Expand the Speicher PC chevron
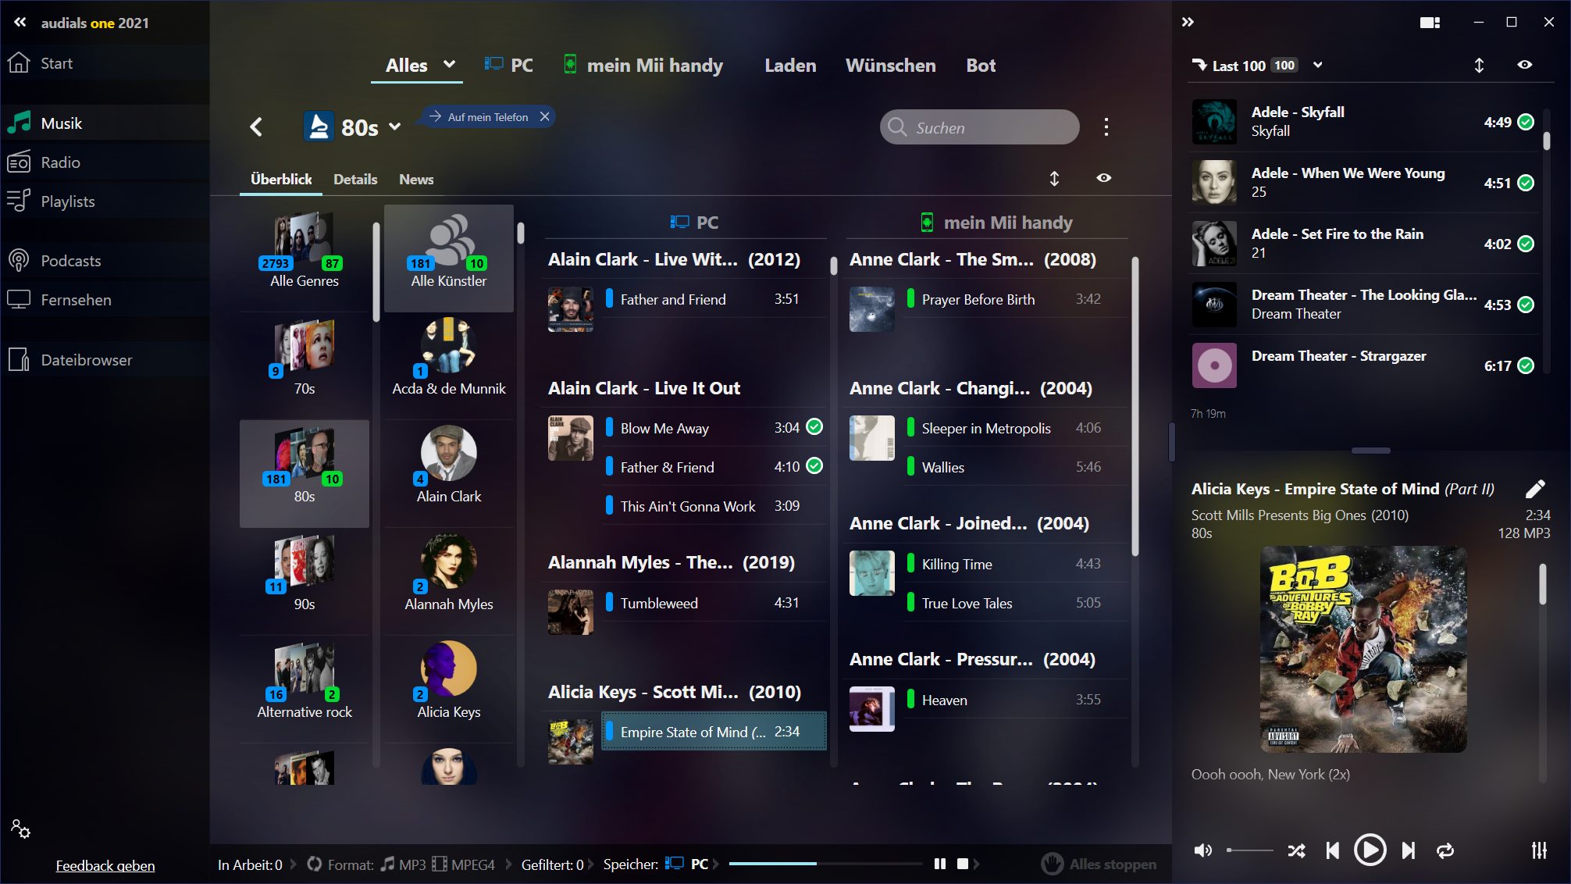Viewport: 1571px width, 884px height. (716, 864)
